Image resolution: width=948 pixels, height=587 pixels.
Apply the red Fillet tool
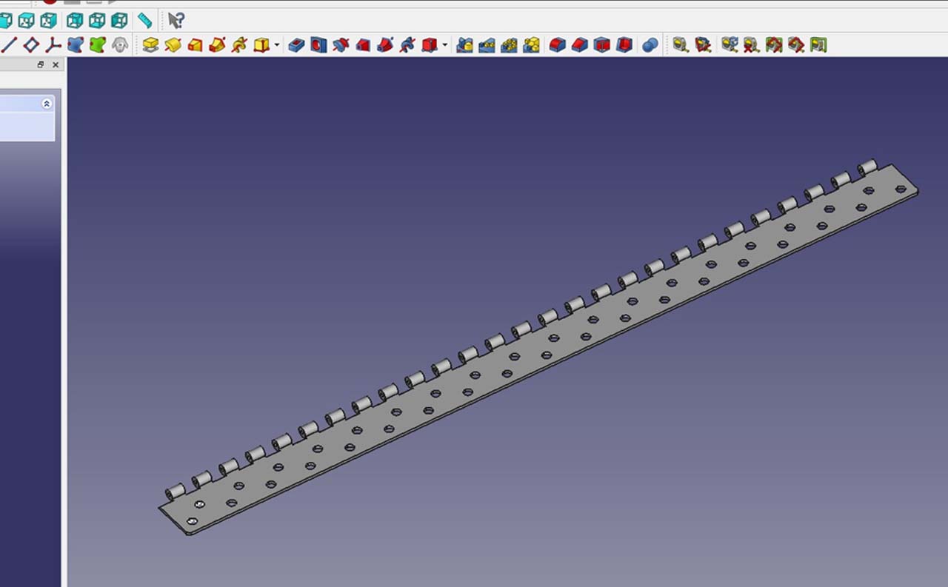[x=558, y=45]
